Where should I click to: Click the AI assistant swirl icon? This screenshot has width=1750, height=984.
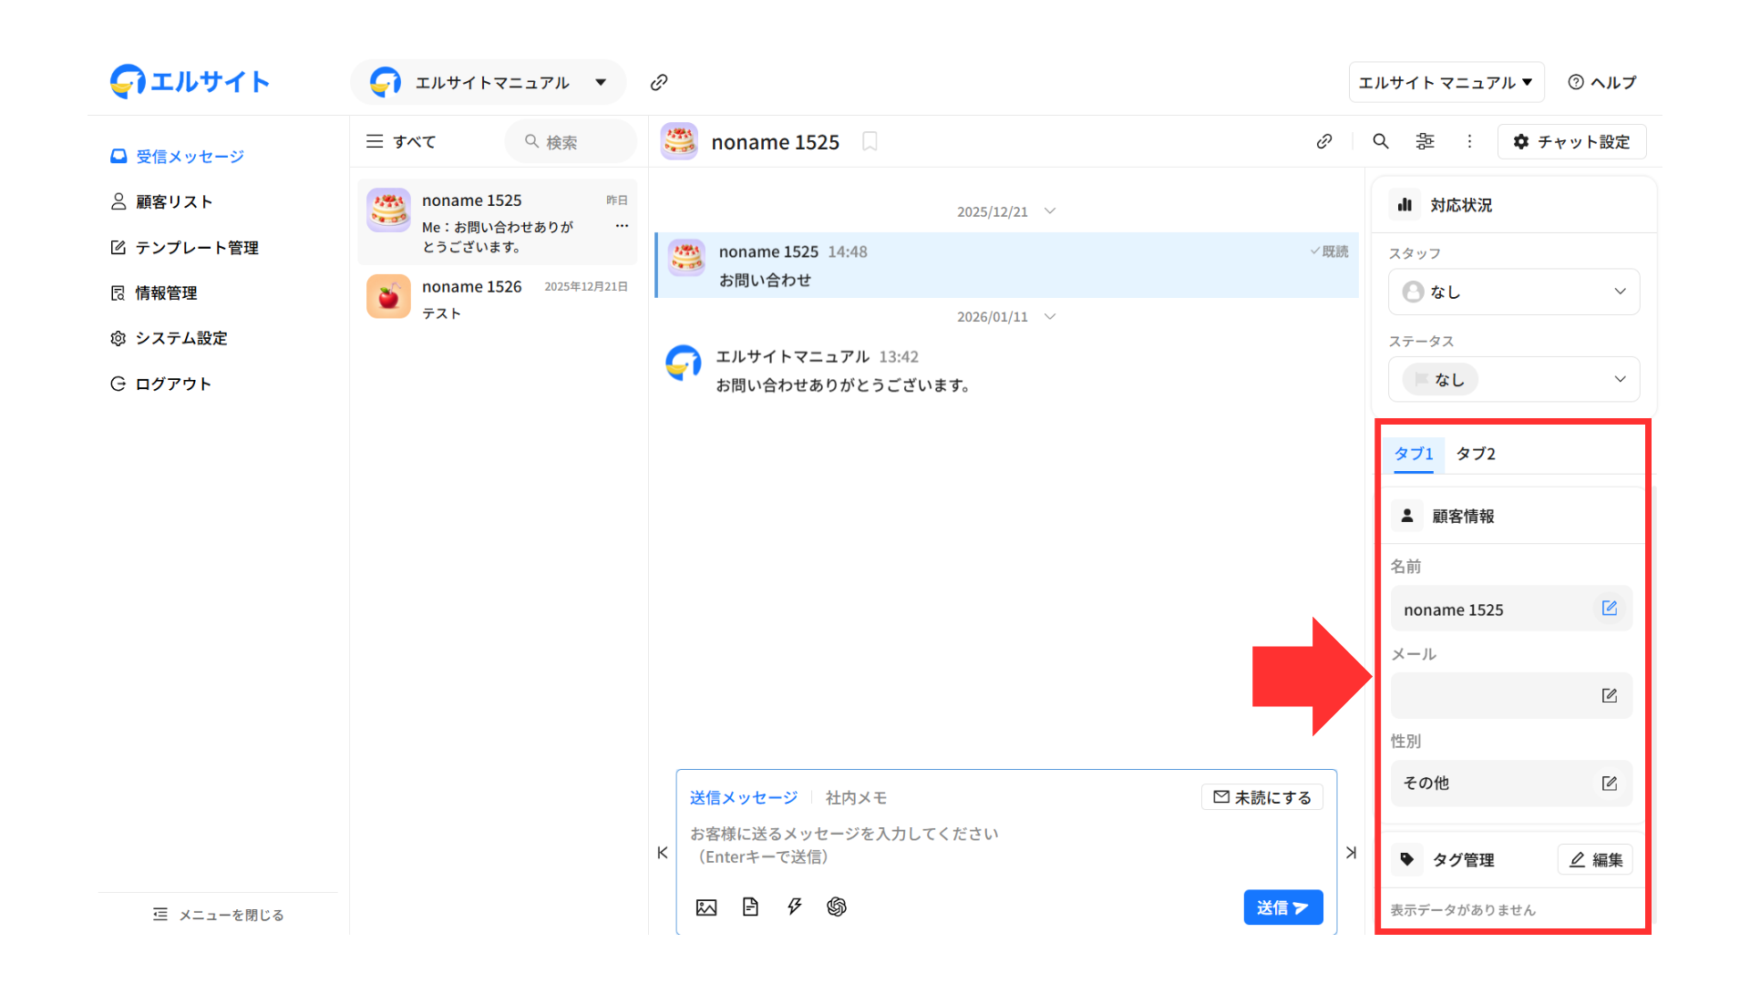click(x=837, y=907)
